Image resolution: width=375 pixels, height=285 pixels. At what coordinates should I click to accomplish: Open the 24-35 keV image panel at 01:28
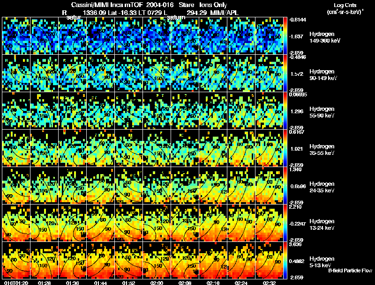point(44,186)
